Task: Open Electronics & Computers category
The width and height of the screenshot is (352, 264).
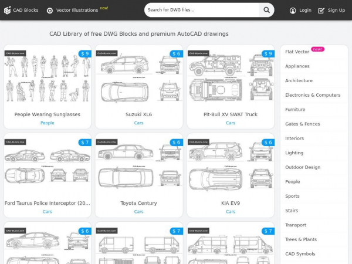Action: click(313, 95)
